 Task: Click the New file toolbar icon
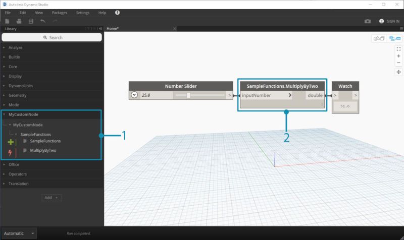coord(7,21)
